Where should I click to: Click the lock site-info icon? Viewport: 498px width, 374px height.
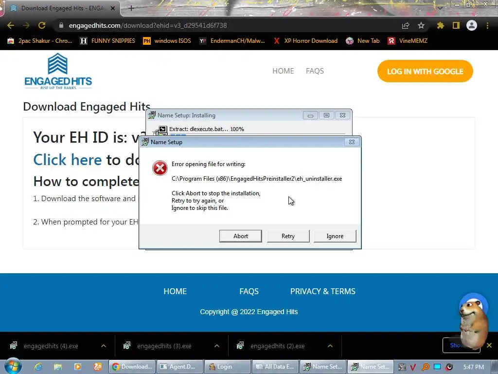click(61, 25)
